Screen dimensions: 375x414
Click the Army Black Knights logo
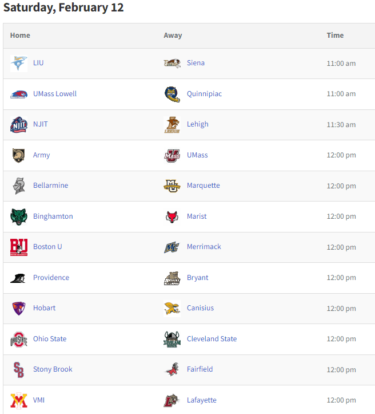click(x=19, y=155)
